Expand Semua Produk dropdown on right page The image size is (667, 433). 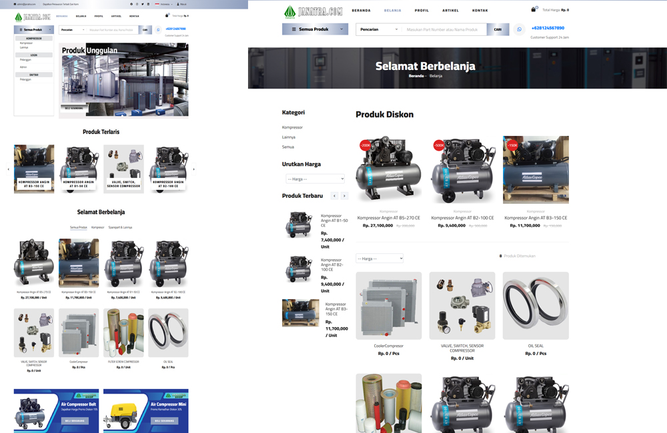point(315,29)
